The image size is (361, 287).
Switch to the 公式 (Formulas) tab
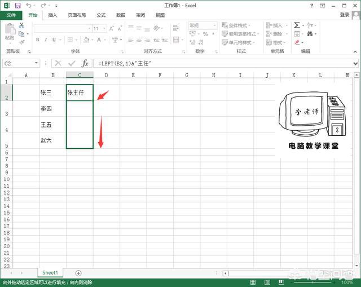(101, 15)
